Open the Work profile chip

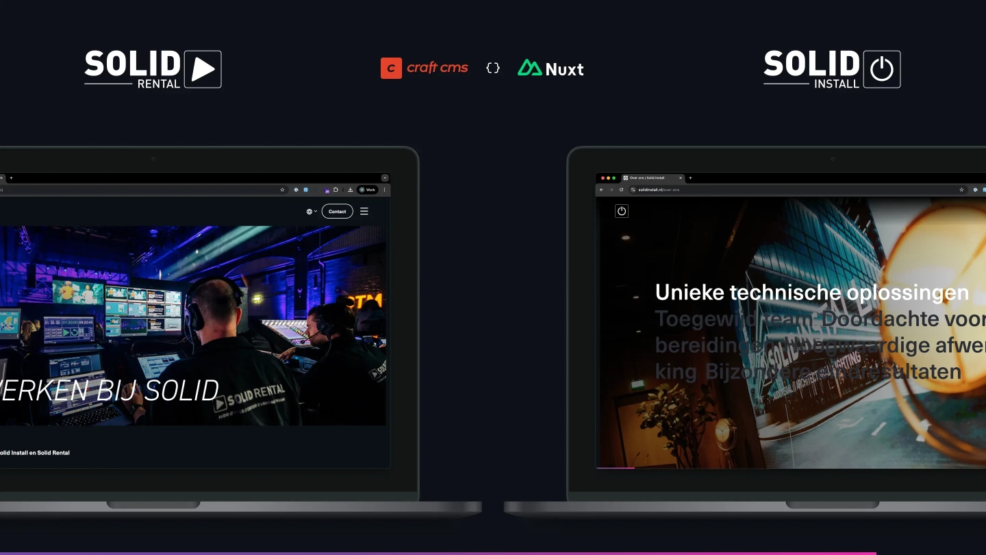click(x=368, y=190)
